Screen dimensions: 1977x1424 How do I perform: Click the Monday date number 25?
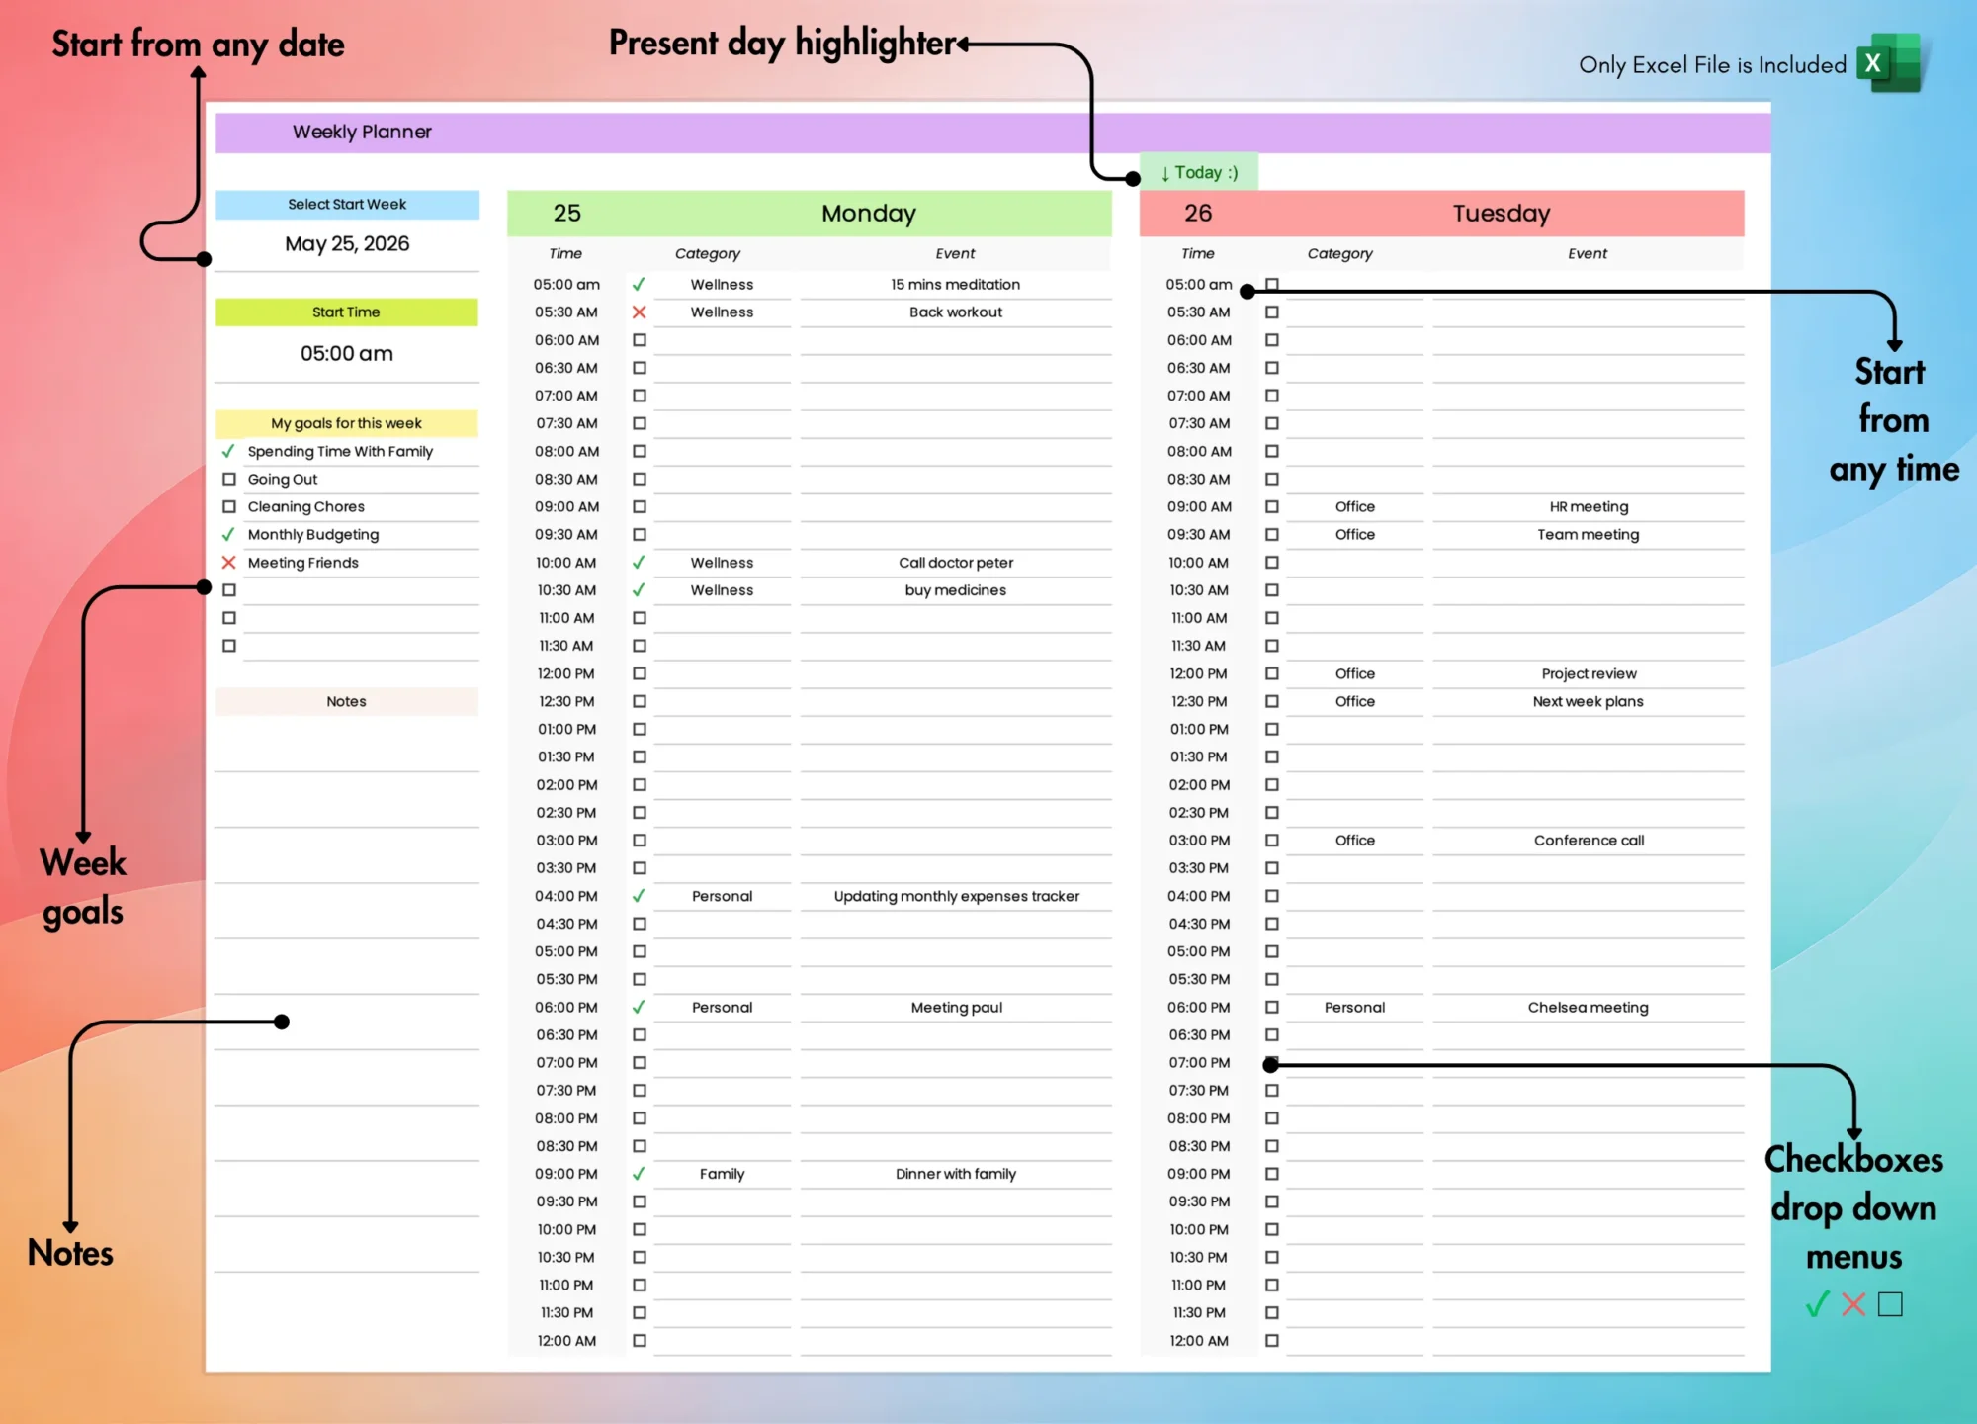[x=566, y=214]
